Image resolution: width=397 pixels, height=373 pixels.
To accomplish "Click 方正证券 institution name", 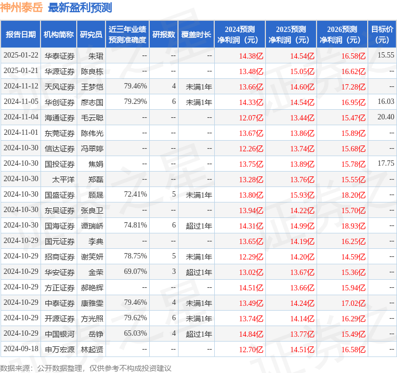I will [60, 288].
